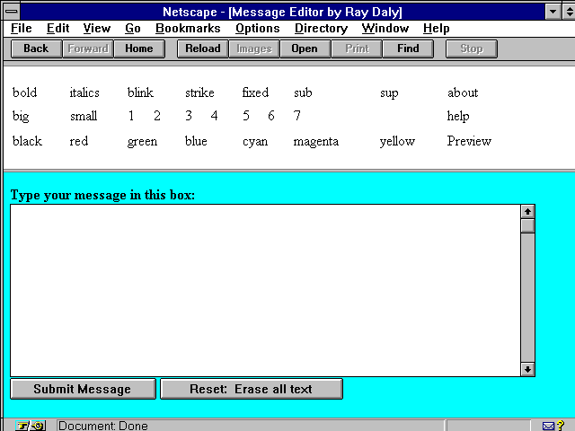Click the Submit Message button
This screenshot has height=431, width=575.
pyautogui.click(x=83, y=389)
